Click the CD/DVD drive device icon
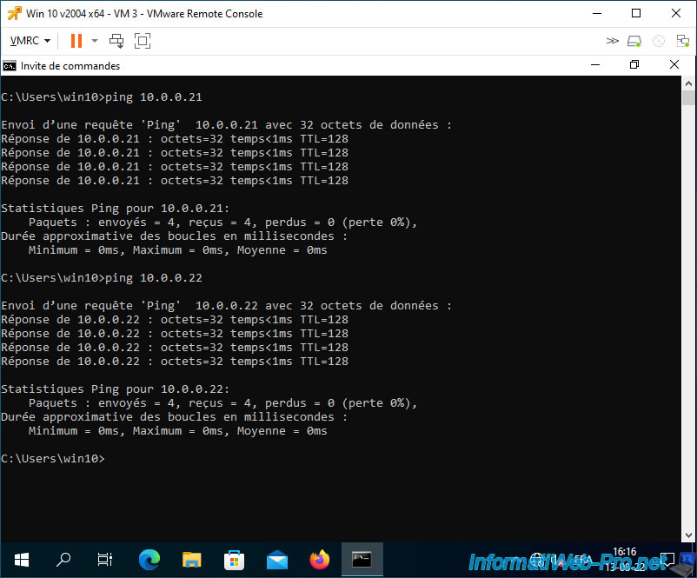 tap(659, 41)
